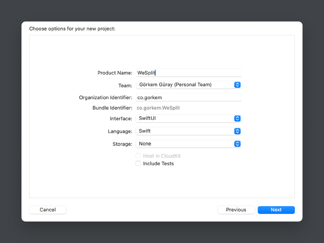Enable the Include Tests checkbox
This screenshot has height=243, width=324.
pos(138,164)
